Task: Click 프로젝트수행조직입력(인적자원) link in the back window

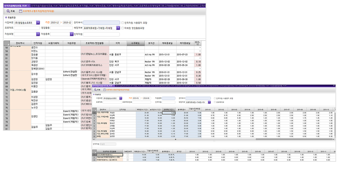Action: 38,11
